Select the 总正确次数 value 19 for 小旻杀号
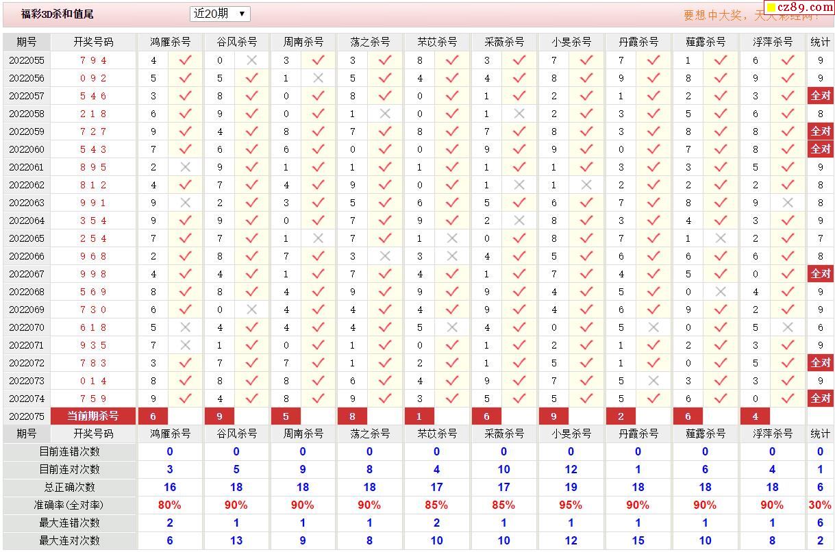This screenshot has width=835, height=552. [x=571, y=488]
